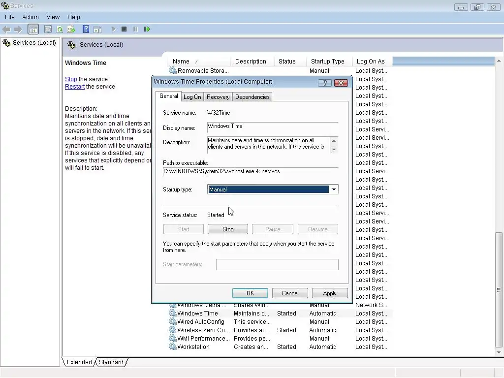Click the Export List toolbar icon

[71, 30]
